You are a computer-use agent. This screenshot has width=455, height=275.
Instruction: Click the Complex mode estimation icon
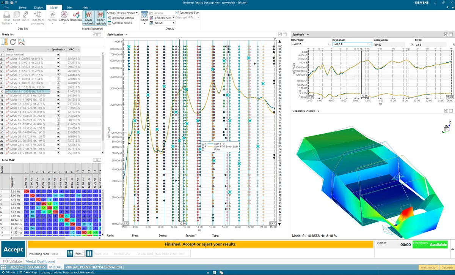pos(64,15)
